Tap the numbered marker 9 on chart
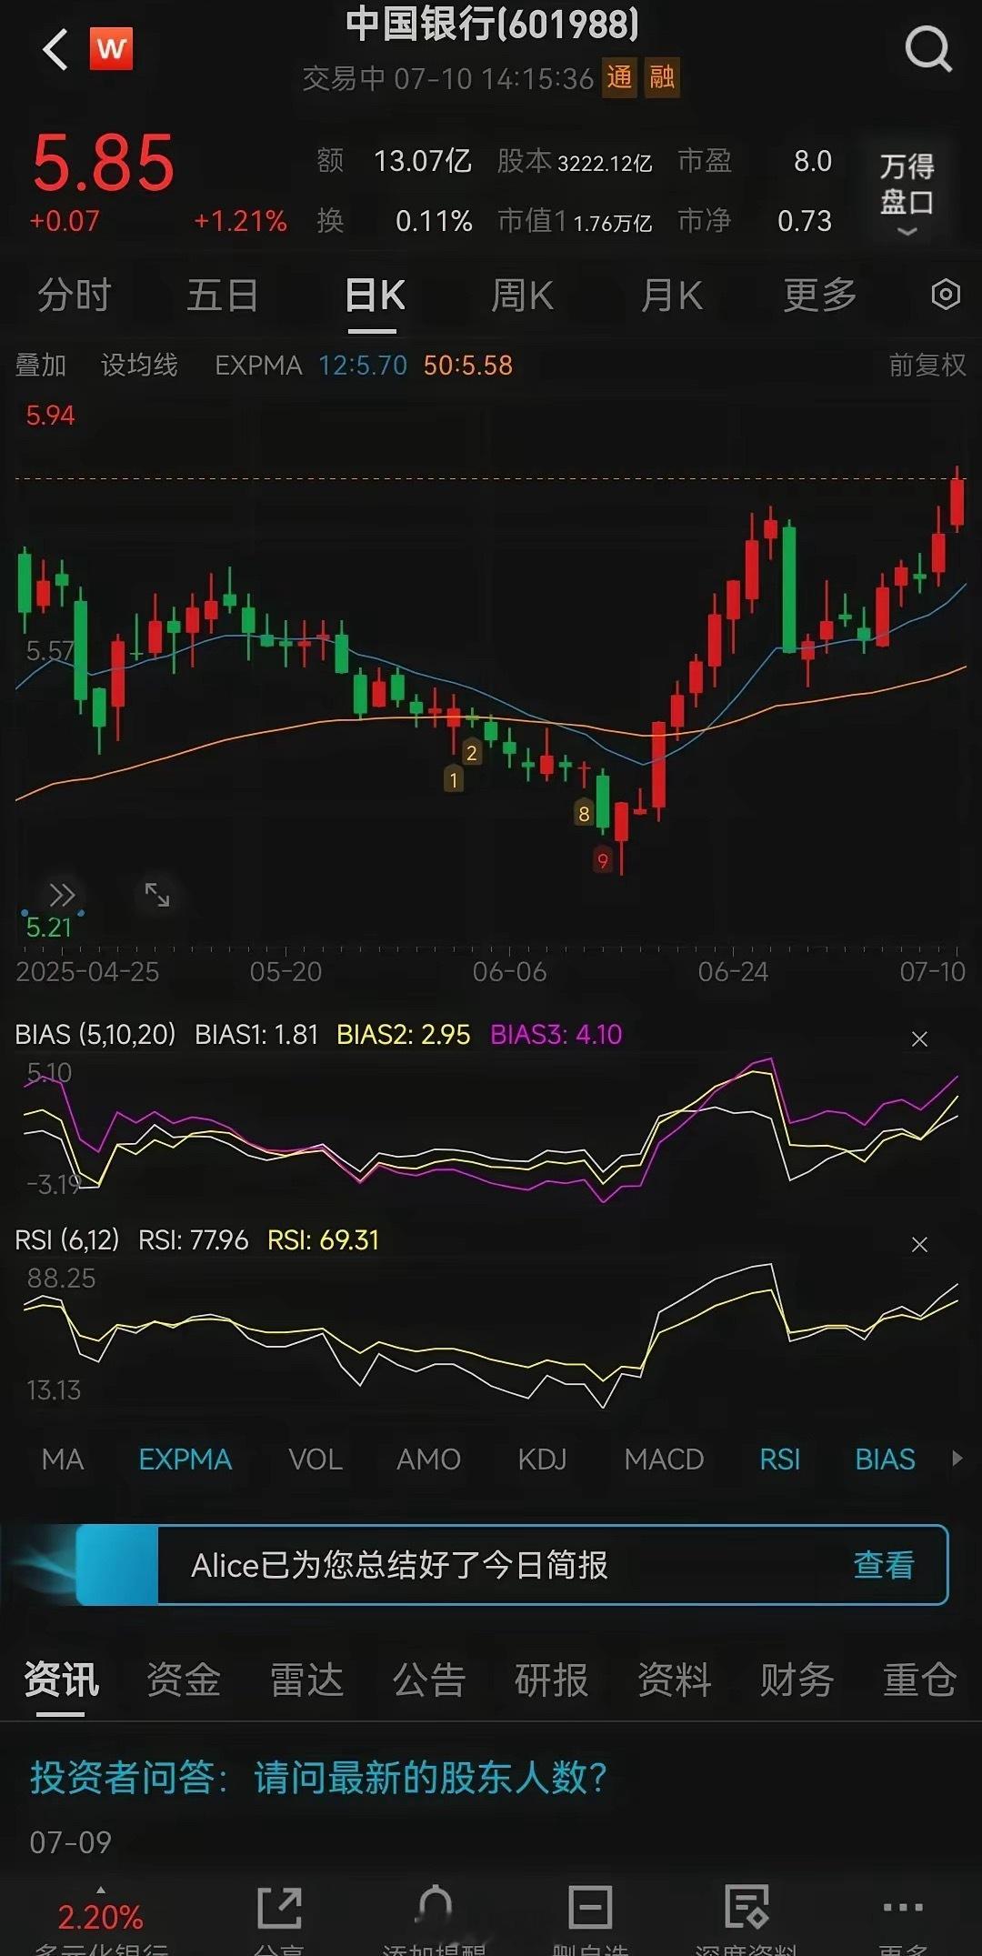 click(x=602, y=860)
